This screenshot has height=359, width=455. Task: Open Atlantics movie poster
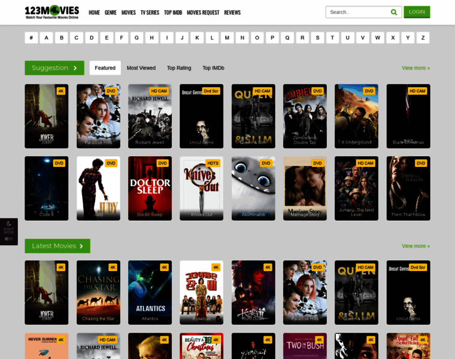click(150, 293)
